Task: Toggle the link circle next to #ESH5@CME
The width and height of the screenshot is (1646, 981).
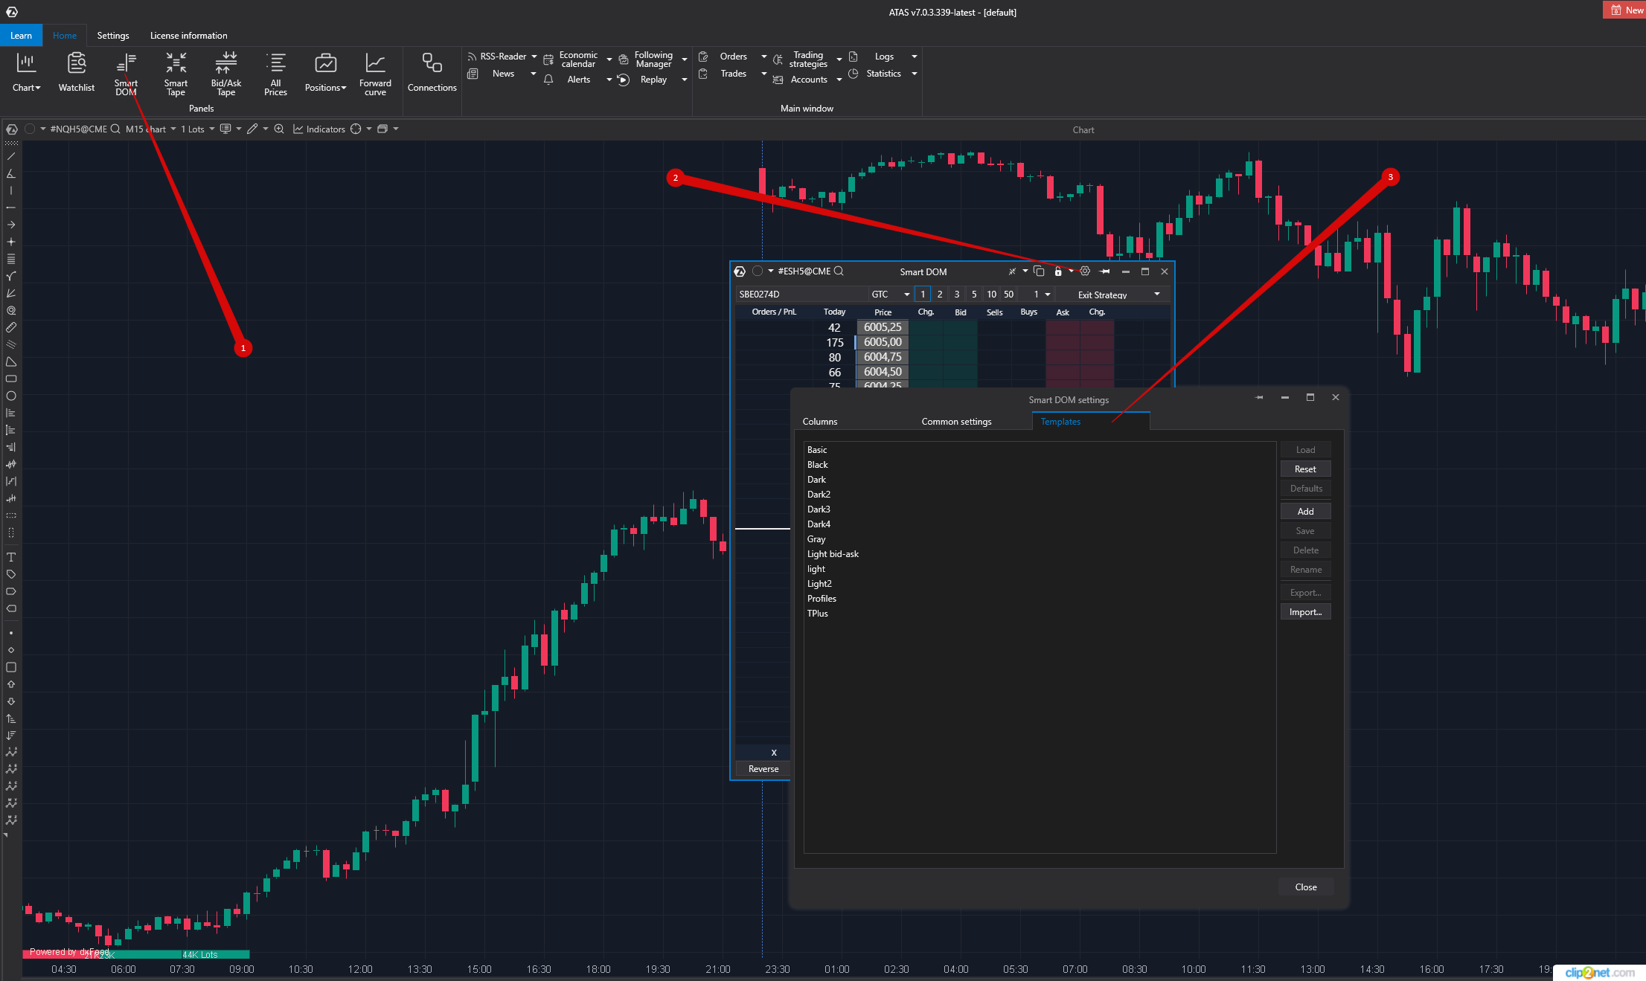Action: [758, 271]
